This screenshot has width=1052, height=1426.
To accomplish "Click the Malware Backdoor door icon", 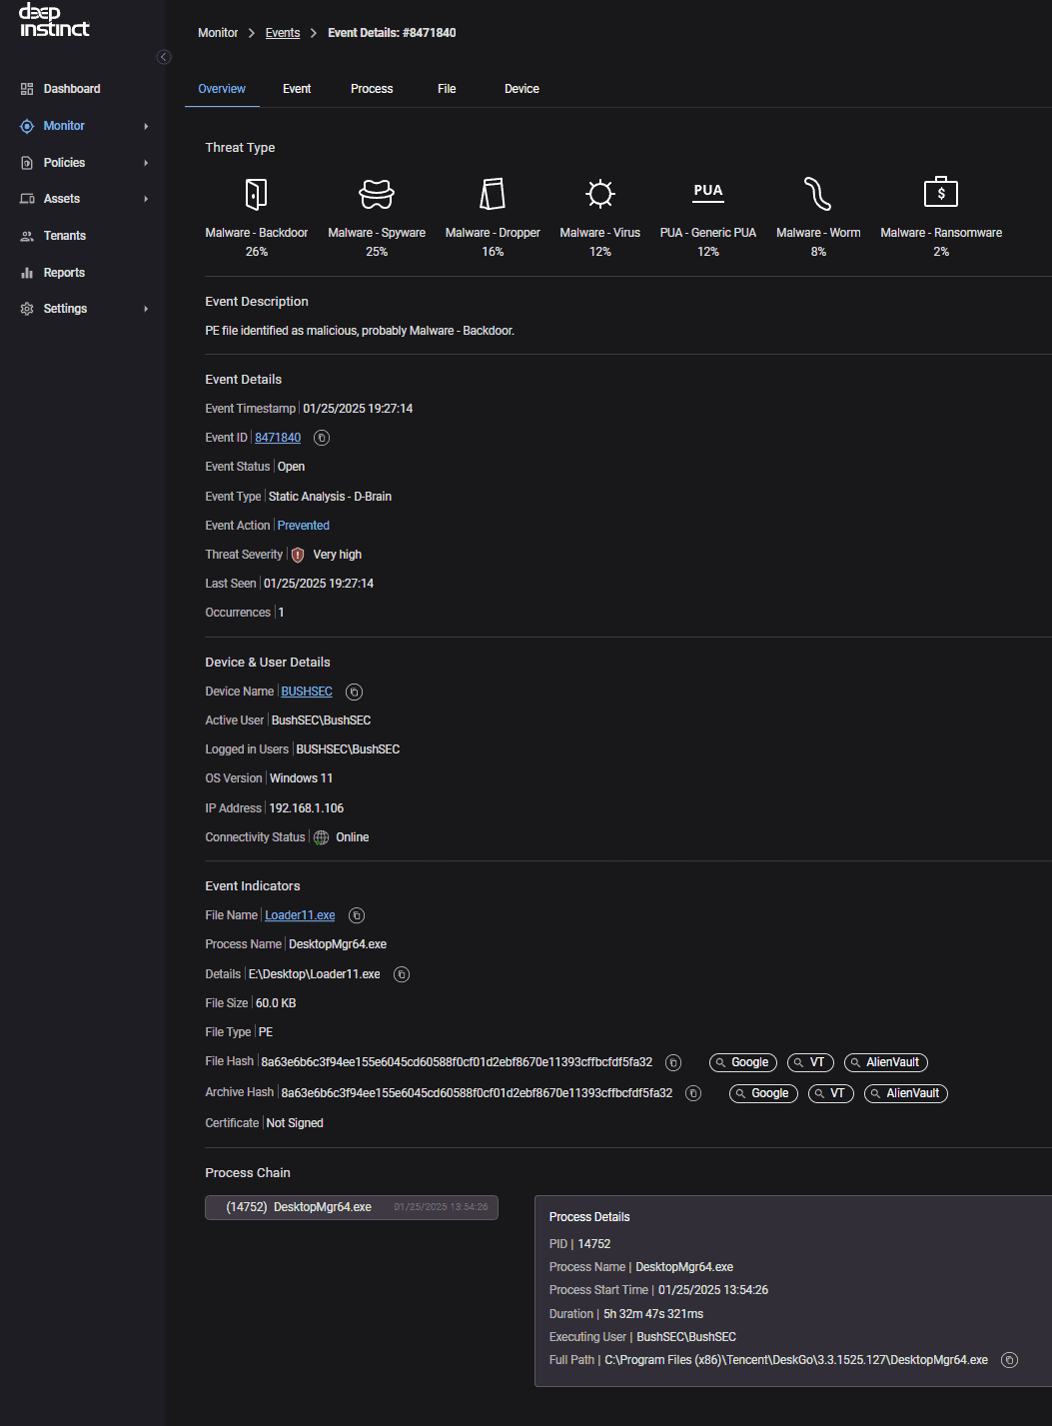I will click(x=257, y=193).
